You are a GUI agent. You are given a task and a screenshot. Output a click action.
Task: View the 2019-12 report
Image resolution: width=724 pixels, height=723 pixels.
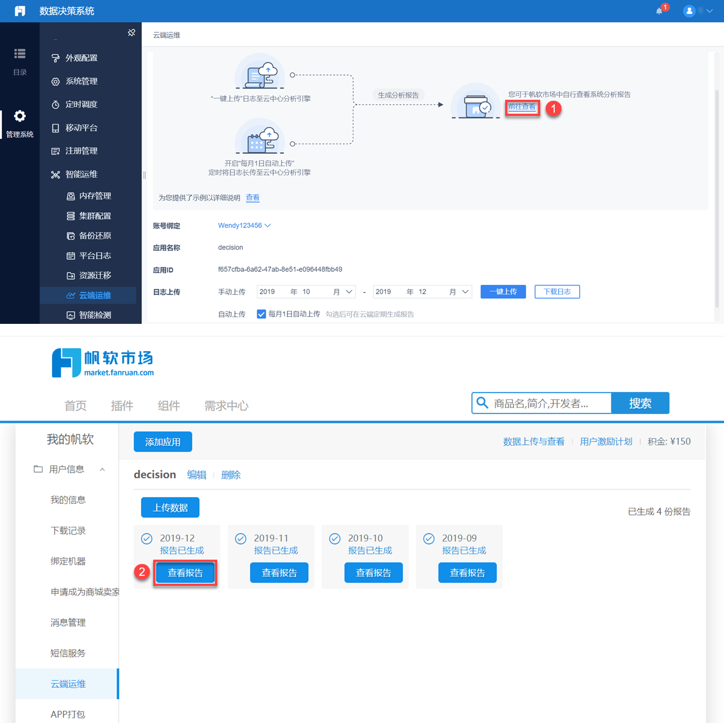pyautogui.click(x=185, y=572)
